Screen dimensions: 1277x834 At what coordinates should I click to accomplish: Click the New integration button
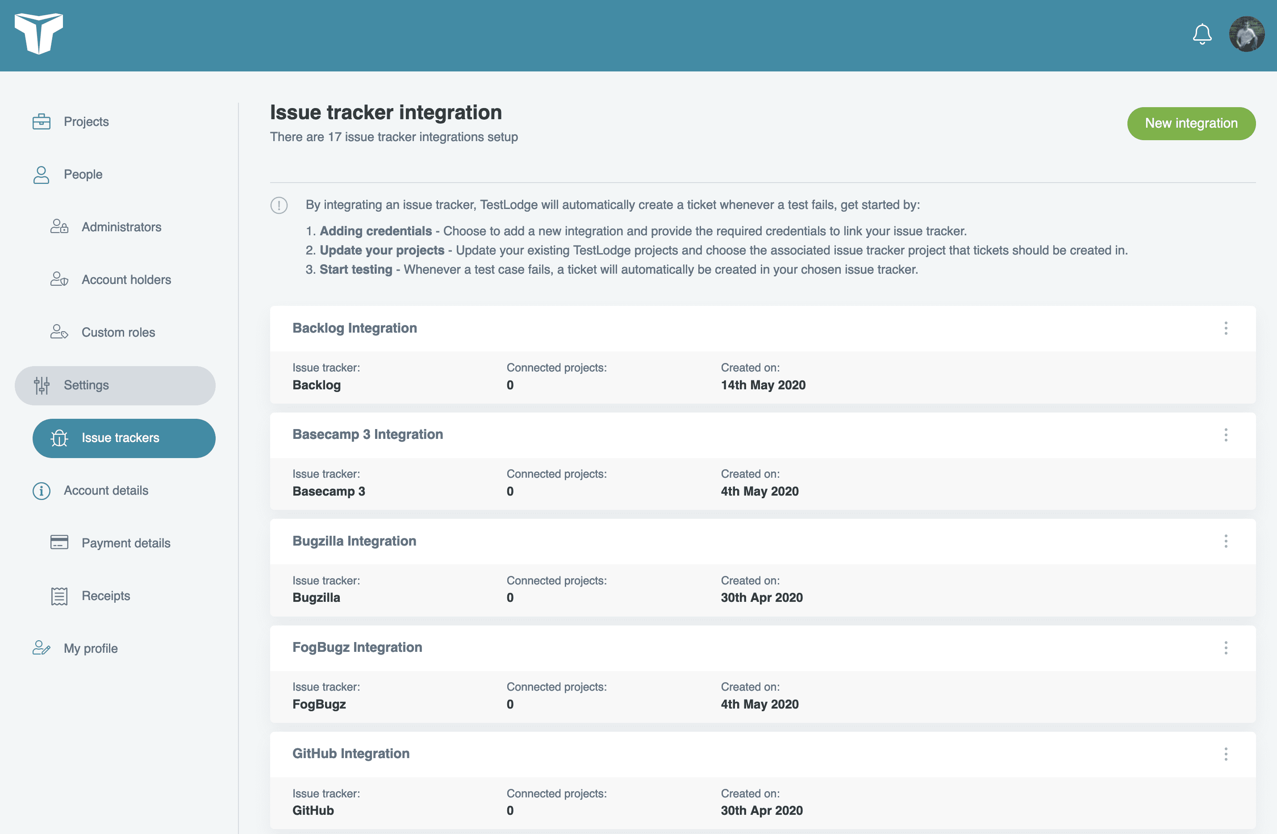(1191, 123)
